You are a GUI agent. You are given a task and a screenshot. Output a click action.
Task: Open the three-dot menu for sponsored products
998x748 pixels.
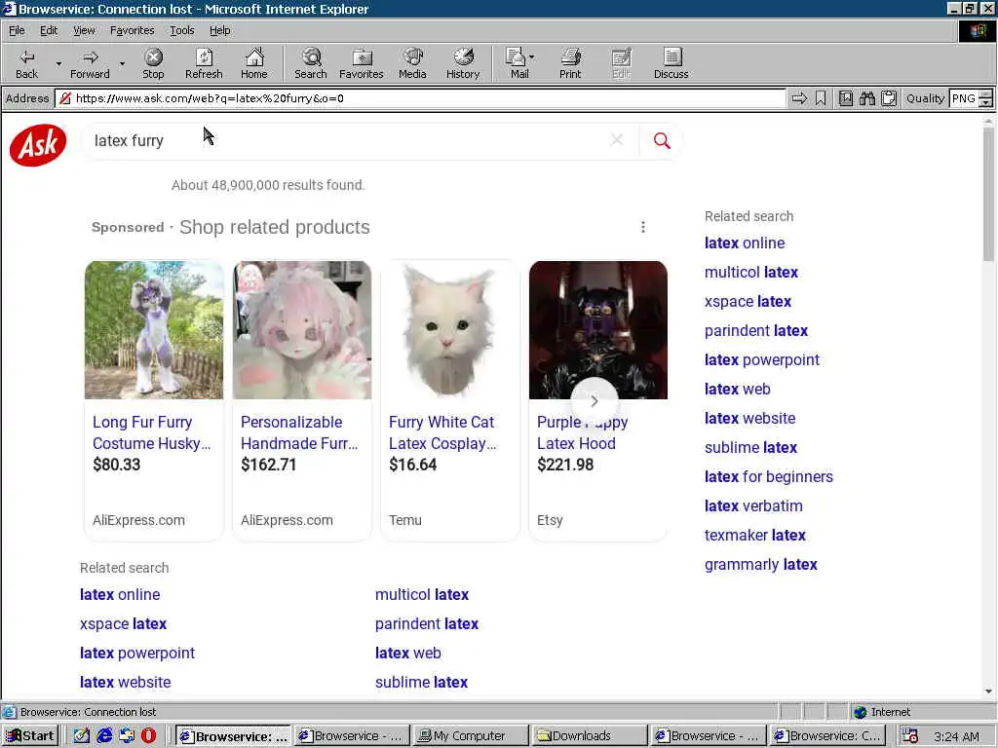point(643,227)
